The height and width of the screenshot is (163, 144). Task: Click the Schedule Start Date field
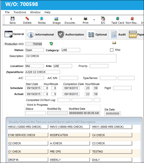pos(34,88)
